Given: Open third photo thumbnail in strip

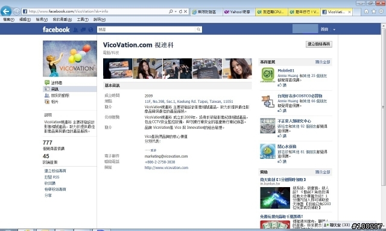Looking at the screenshot, I should click(177, 69).
